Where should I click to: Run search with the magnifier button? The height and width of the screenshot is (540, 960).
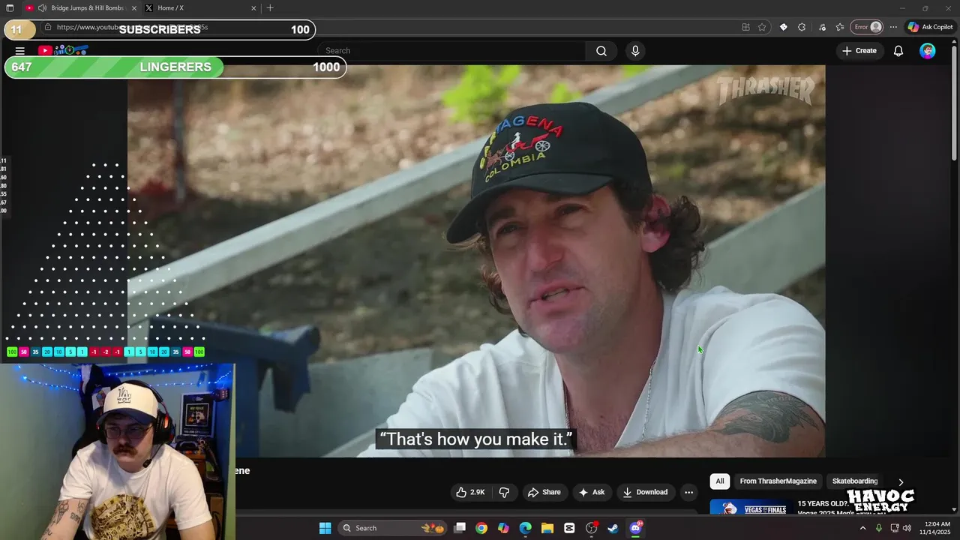(601, 51)
